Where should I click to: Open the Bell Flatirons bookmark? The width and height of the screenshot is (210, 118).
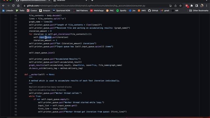point(80,10)
